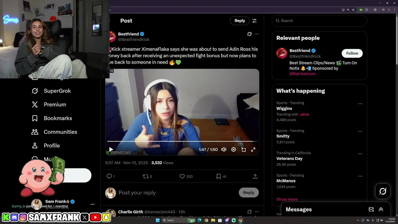Screen dimensions: 398x224
Task: Open media control icon in browser toolbar
Action: tap(383, 10)
